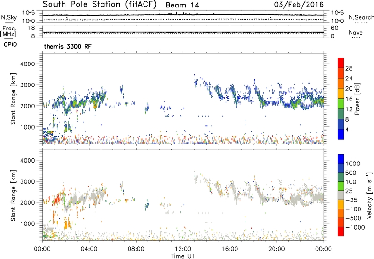The image size is (374, 259).
Task: Click the -1000 velocity scale label
Action: [x=355, y=227]
